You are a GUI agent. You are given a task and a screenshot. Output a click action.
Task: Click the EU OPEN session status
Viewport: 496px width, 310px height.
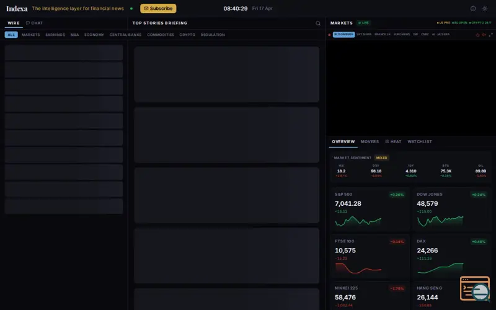click(x=459, y=23)
